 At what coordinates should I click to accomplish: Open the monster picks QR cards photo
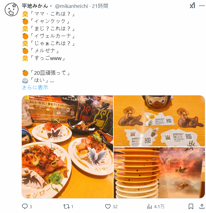point(159,121)
